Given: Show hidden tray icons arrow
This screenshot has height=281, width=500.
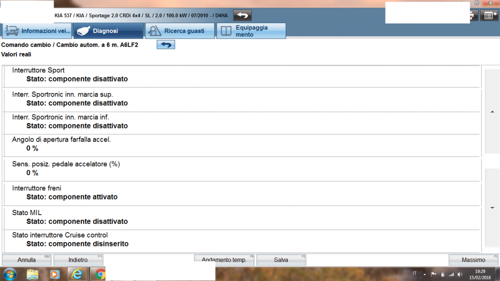Looking at the screenshot, I should [424, 274].
